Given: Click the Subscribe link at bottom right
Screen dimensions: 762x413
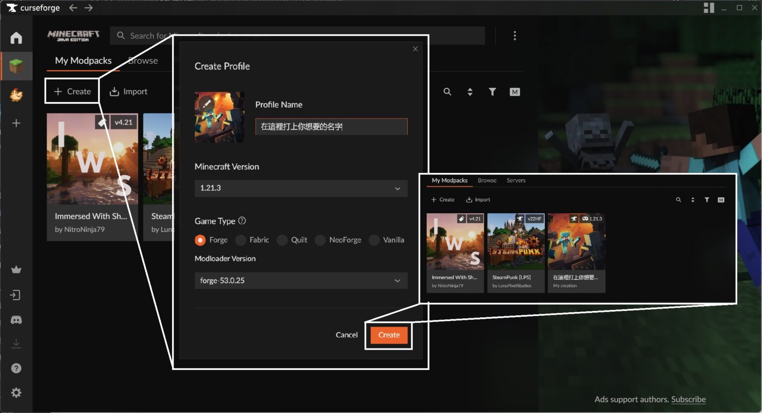Looking at the screenshot, I should click(x=689, y=399).
